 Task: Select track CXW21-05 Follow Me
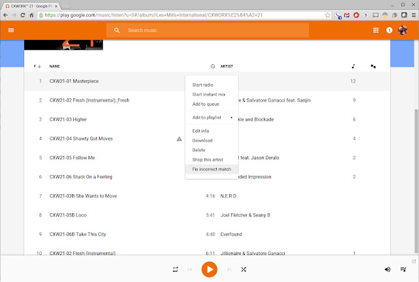tap(72, 157)
